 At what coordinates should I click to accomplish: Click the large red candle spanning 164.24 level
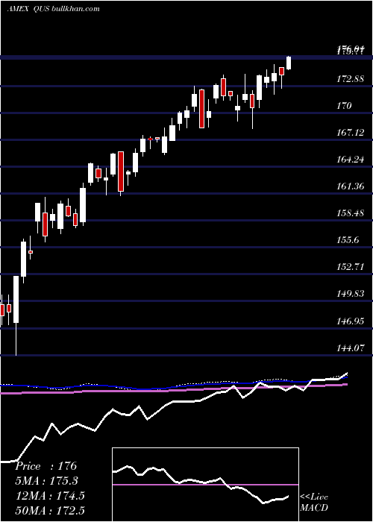point(121,172)
